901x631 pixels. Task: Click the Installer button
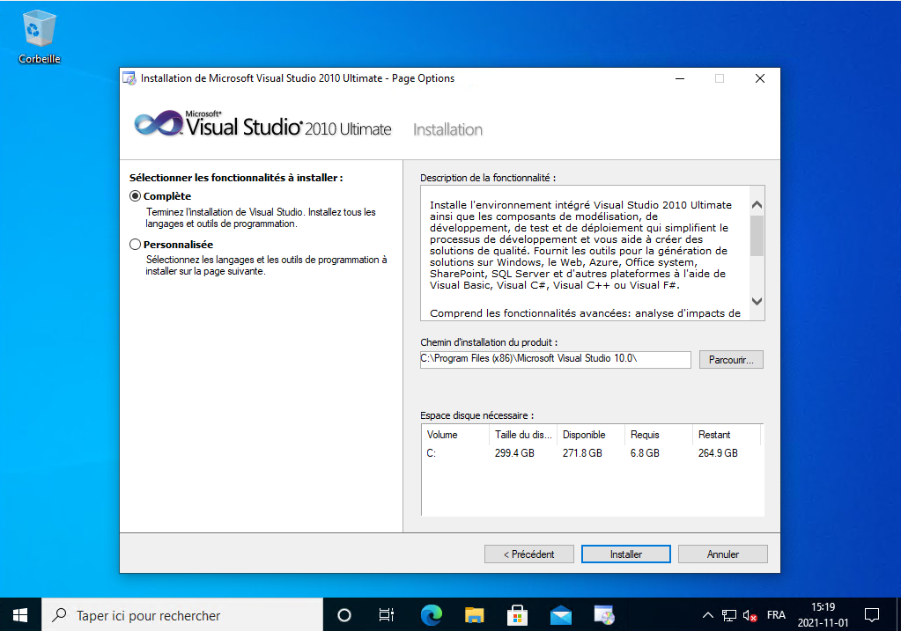(x=625, y=554)
